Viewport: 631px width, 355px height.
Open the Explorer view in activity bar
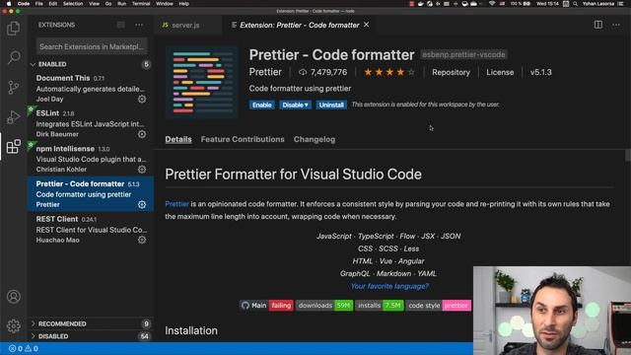coord(13,29)
